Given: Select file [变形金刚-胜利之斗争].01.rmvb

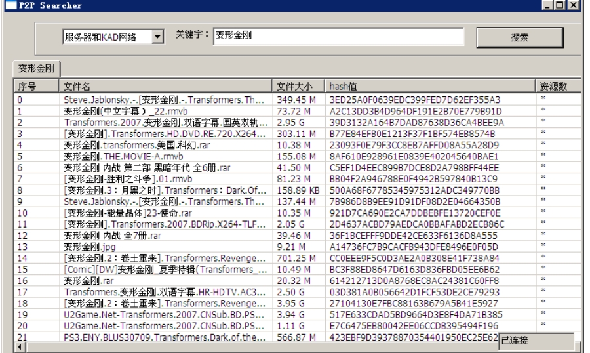Looking at the screenshot, I should [128, 179].
